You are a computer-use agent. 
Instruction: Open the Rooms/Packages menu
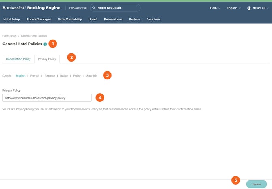(39, 19)
